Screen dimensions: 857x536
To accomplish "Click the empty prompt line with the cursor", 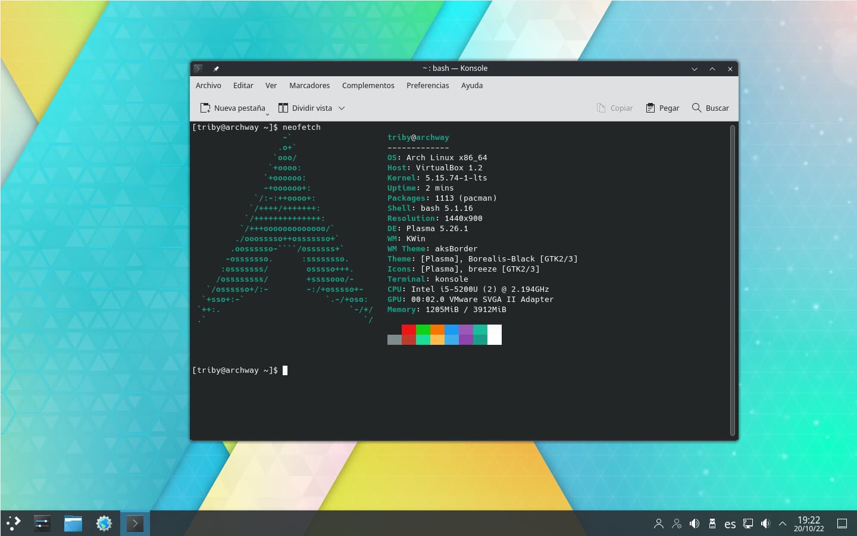I will coord(240,370).
